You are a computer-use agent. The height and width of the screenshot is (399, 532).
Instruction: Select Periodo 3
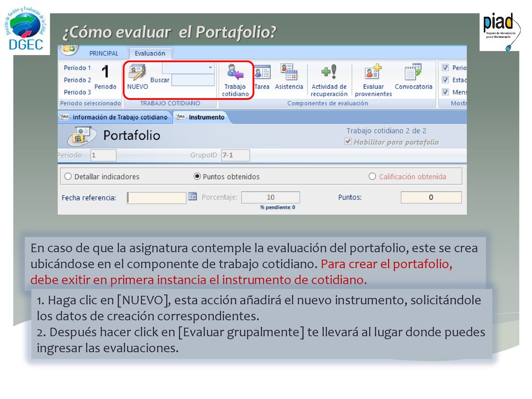tap(77, 92)
